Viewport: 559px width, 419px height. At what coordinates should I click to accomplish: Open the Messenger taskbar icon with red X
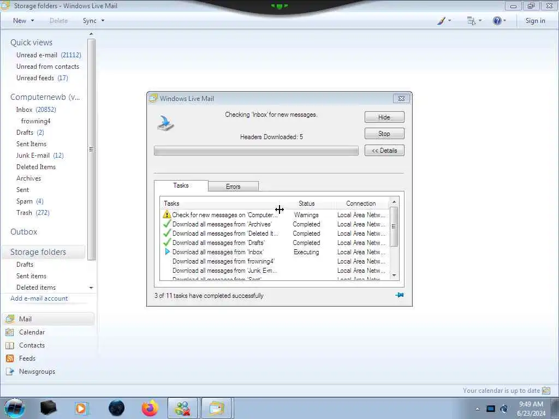coord(182,408)
